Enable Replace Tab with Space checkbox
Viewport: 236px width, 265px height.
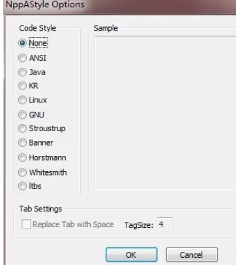tap(26, 224)
